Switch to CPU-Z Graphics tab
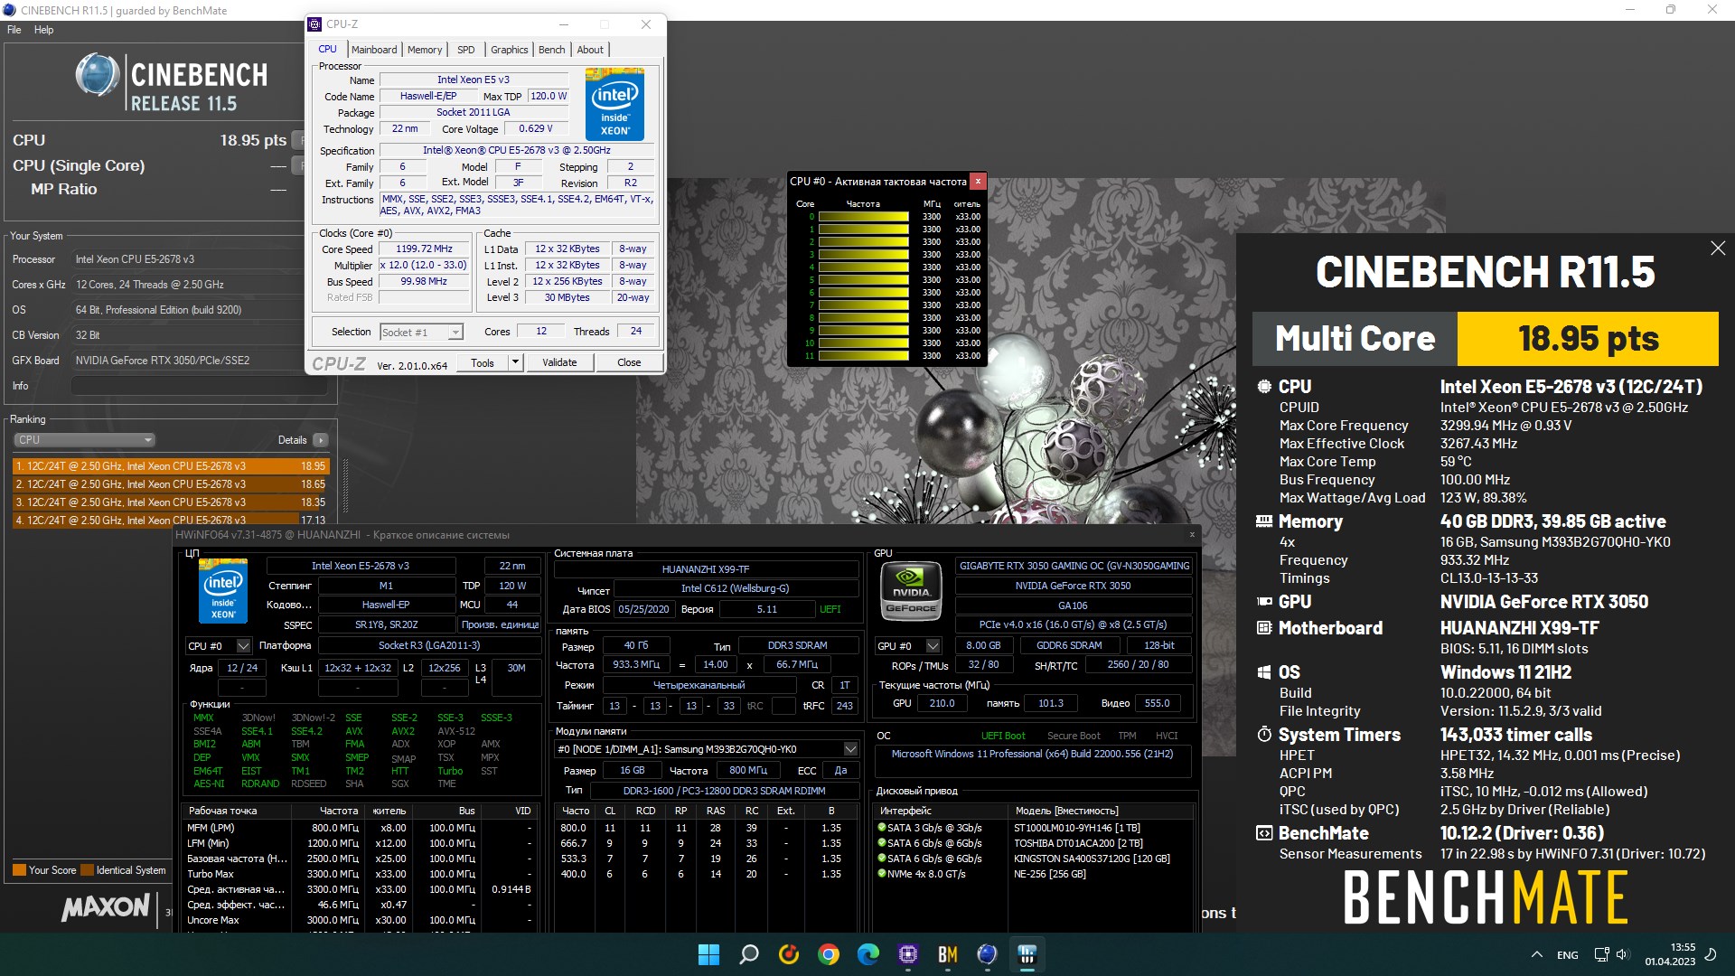1735x976 pixels. point(509,50)
